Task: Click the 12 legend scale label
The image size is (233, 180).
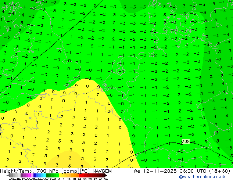Action: [x=69, y=179]
